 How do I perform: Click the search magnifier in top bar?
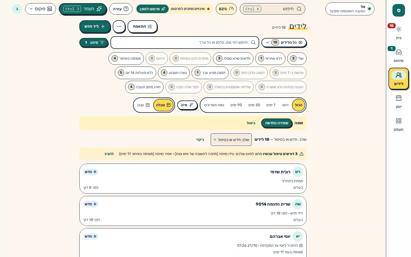299,9
